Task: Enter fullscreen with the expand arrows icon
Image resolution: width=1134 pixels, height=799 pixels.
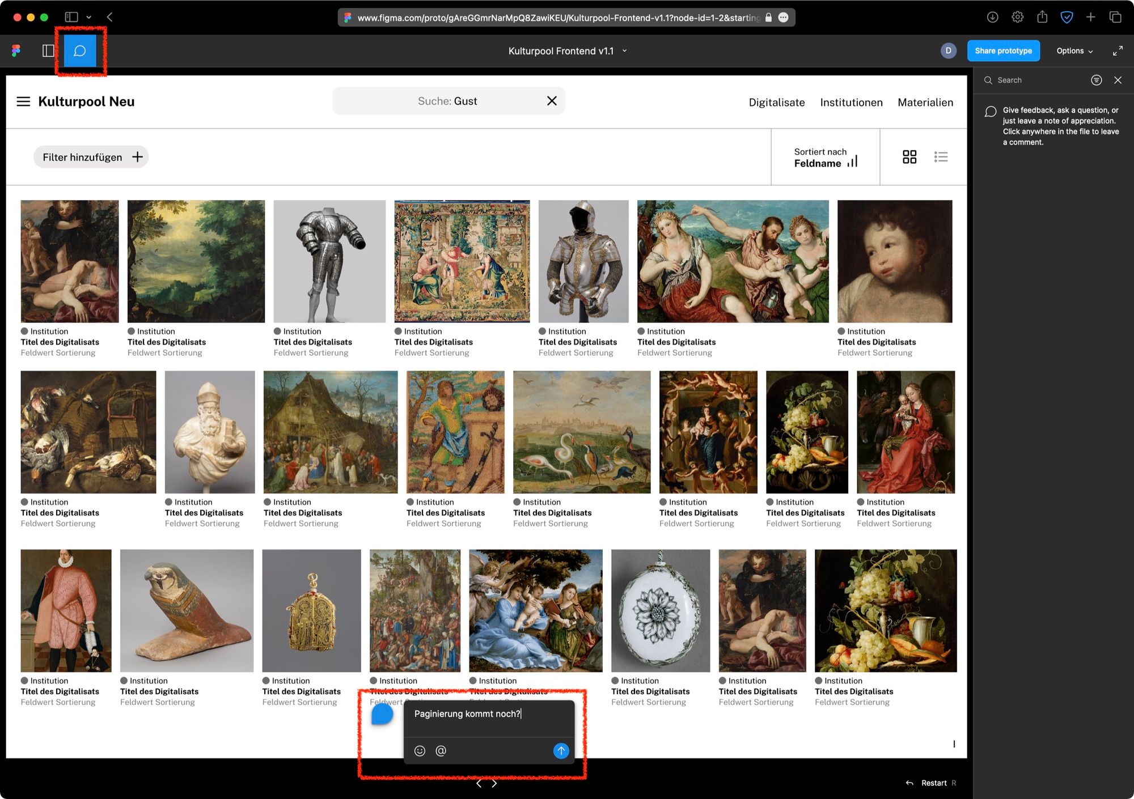Action: 1117,51
